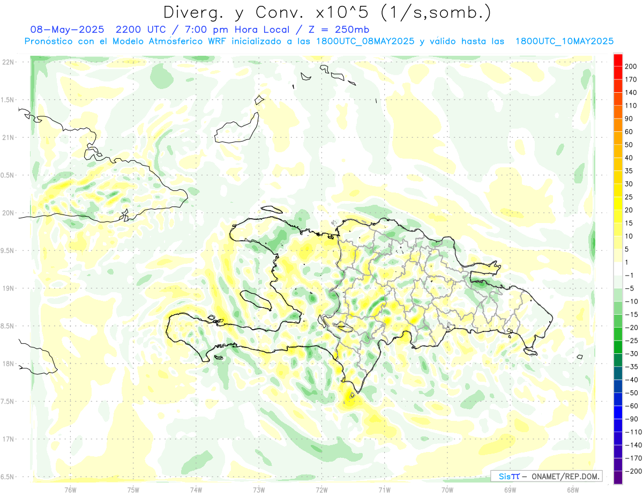Click the "19N" latitude label
Viewport: 643px width, 497px height.
[x=8, y=288]
